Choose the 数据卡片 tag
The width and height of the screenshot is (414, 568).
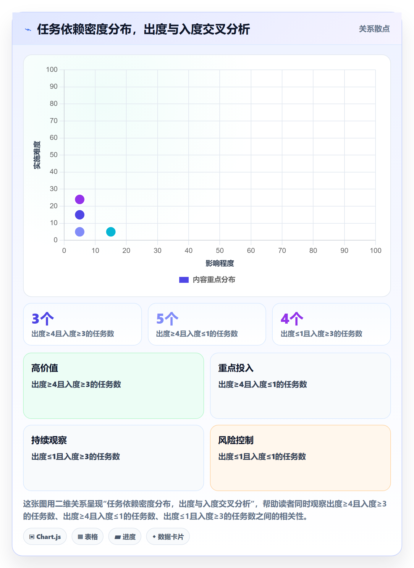click(168, 537)
